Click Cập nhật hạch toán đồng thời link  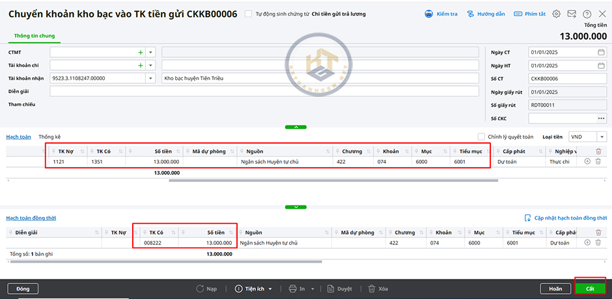(x=565, y=218)
